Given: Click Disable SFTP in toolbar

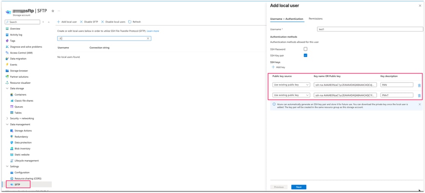Looking at the screenshot, I should (89, 22).
